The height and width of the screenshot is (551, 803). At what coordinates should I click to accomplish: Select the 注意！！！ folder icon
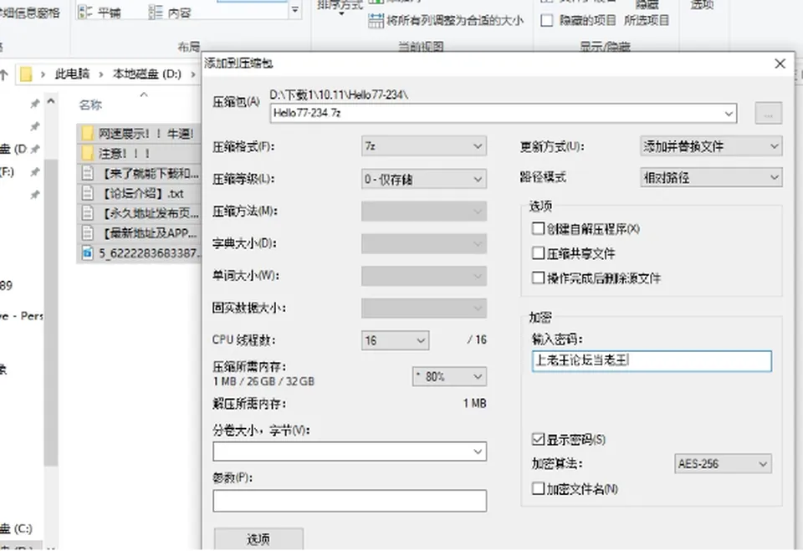(x=88, y=153)
